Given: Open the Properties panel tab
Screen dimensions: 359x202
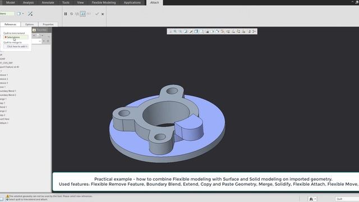Looking at the screenshot, I should 48,24.
